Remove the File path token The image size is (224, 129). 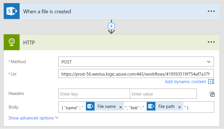tap(179, 107)
